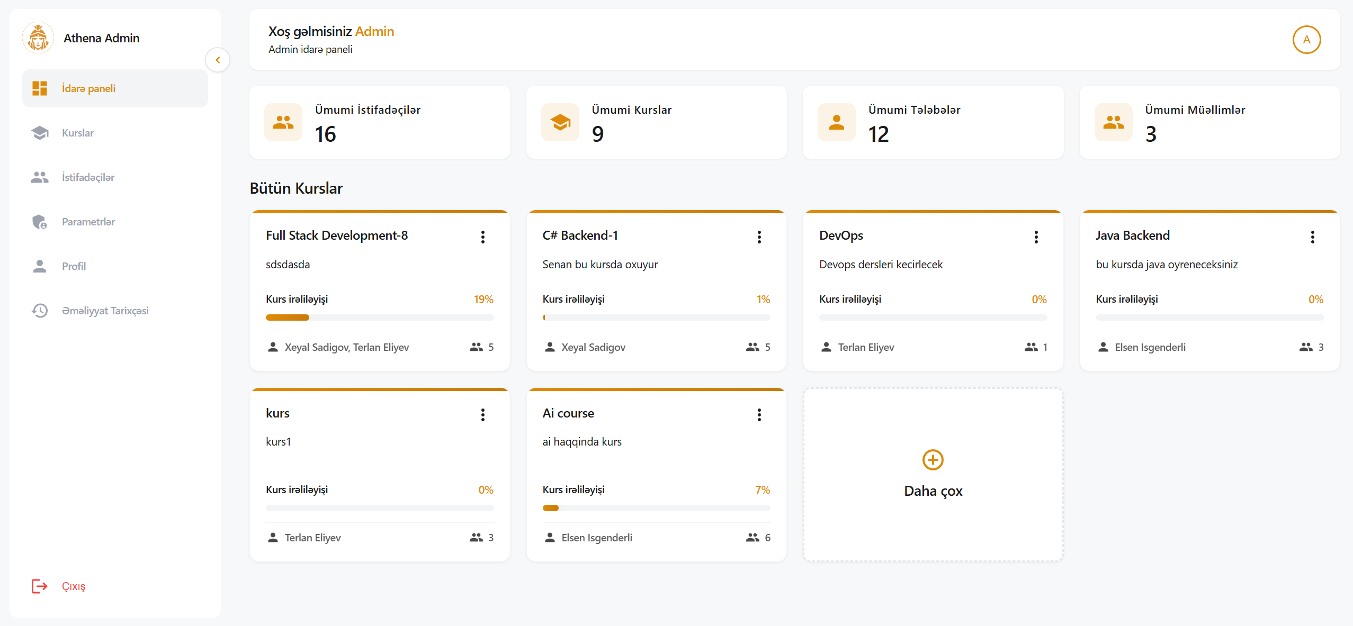Open İstifadəçilər users icon in sidebar
The height and width of the screenshot is (626, 1353).
[39, 177]
